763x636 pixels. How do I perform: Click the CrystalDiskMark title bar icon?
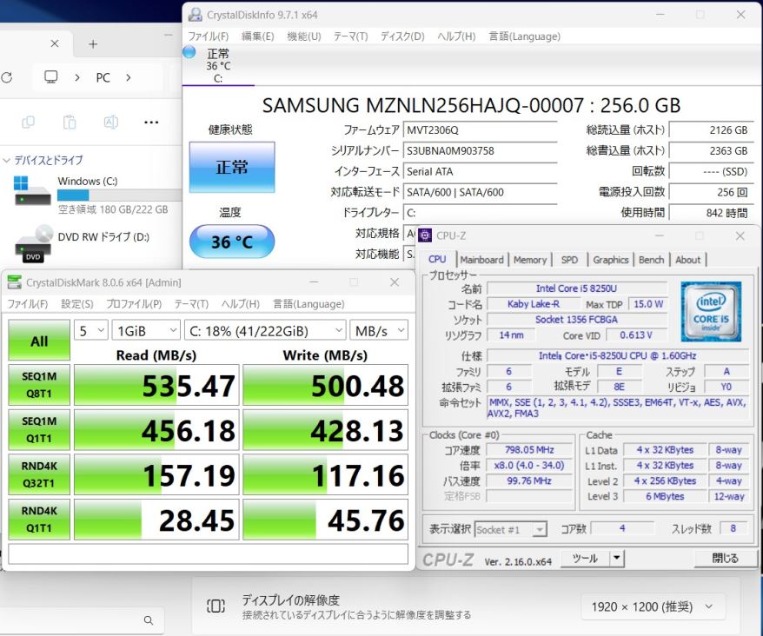pos(15,282)
